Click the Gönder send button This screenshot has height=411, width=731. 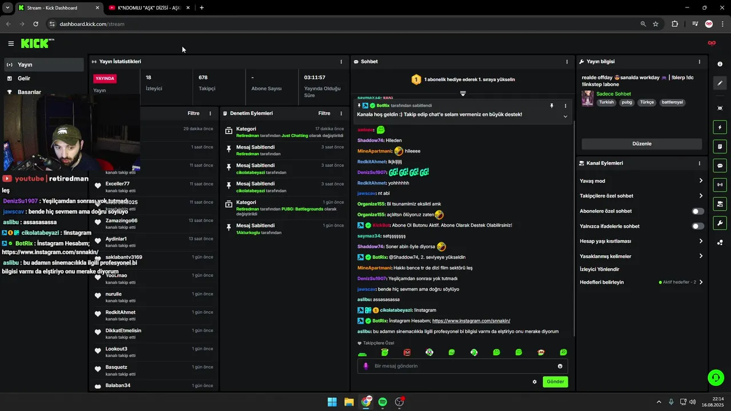pyautogui.click(x=555, y=382)
